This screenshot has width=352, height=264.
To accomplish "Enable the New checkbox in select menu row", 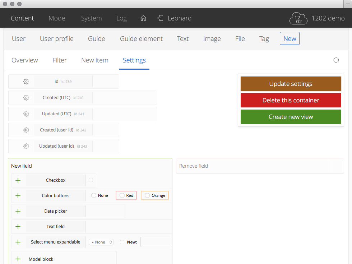I will tap(122, 242).
